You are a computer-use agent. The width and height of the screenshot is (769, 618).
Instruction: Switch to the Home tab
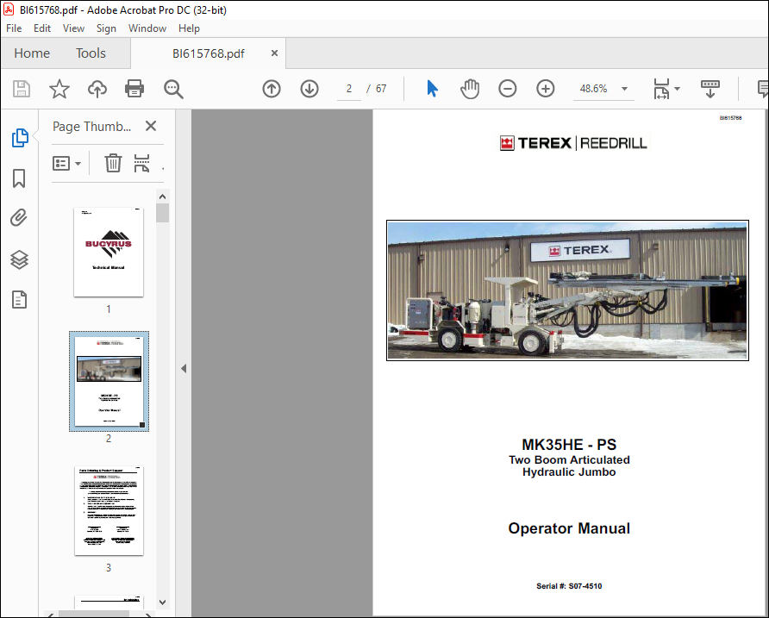pos(32,53)
